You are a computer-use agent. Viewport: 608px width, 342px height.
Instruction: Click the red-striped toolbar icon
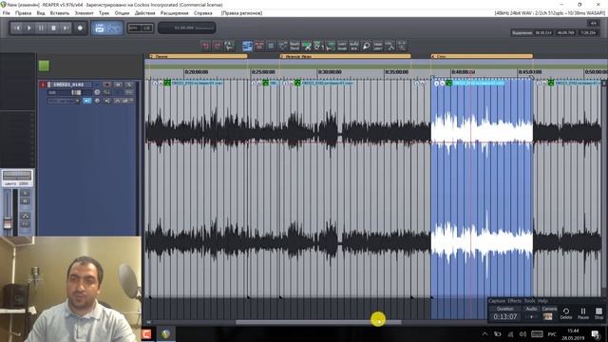click(259, 47)
